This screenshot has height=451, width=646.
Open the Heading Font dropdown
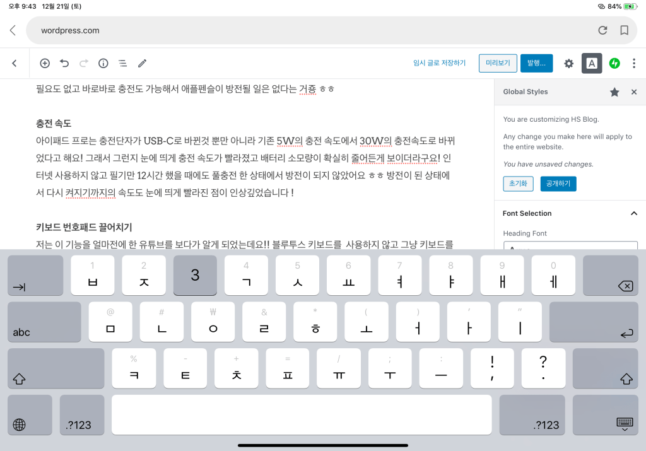[570, 247]
